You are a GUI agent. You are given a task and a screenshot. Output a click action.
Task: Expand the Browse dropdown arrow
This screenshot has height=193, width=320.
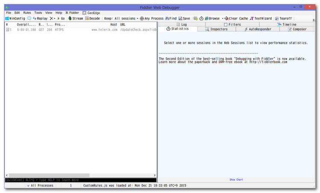223,18
